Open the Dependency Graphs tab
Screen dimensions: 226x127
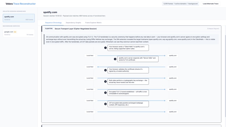tap(73, 23)
